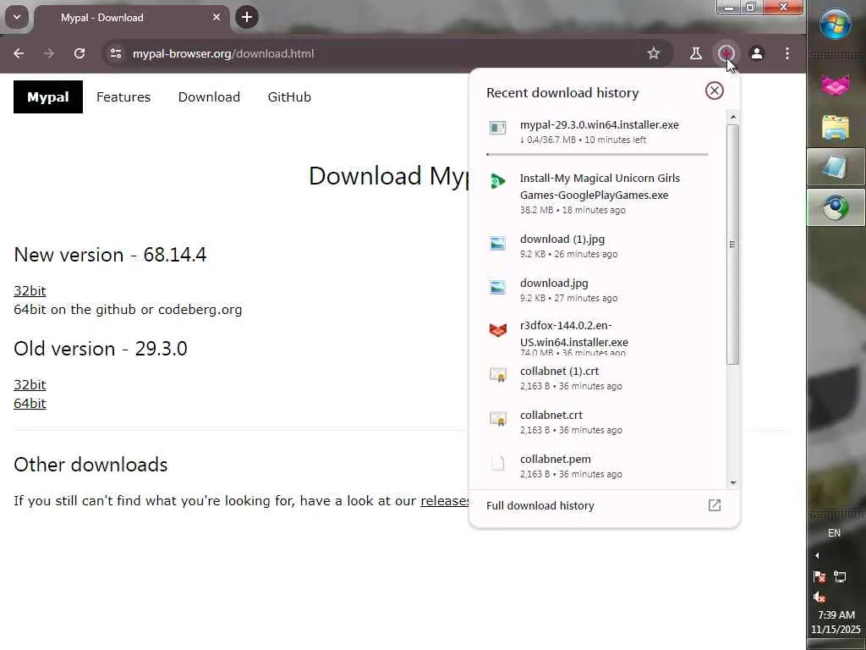The image size is (866, 650).
Task: Click the releases link in Other downloads
Action: point(445,501)
